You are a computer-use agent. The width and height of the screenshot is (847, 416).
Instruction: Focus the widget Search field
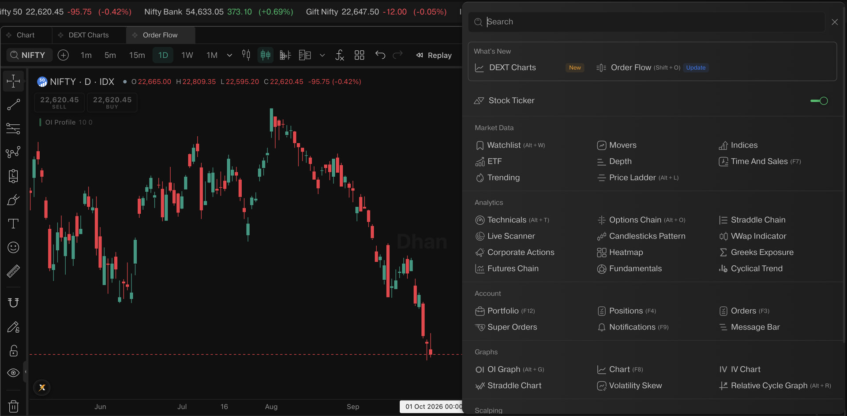[647, 22]
